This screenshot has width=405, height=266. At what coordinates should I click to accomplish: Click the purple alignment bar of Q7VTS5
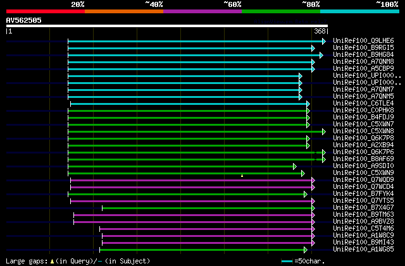pos(191,202)
